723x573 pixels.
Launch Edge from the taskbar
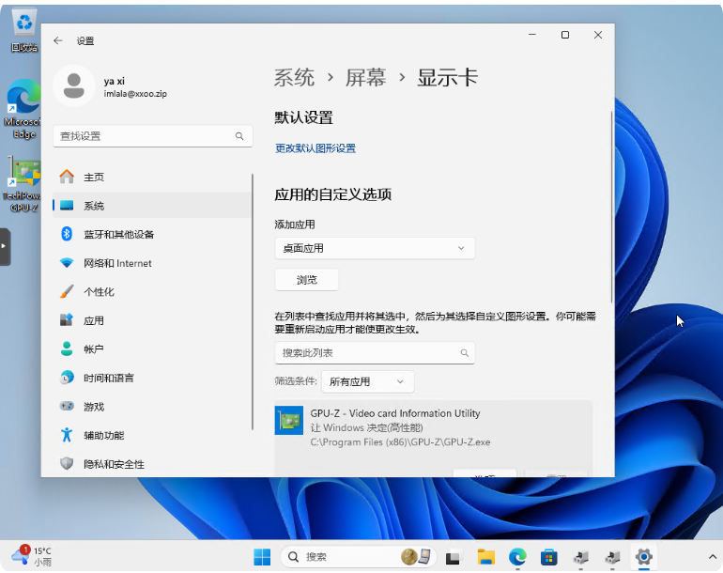point(517,557)
